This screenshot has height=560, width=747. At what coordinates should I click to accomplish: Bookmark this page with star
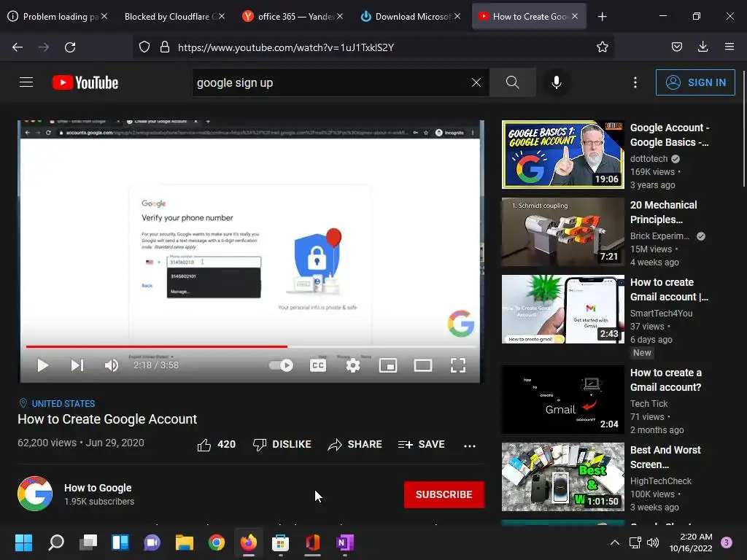[x=602, y=47]
